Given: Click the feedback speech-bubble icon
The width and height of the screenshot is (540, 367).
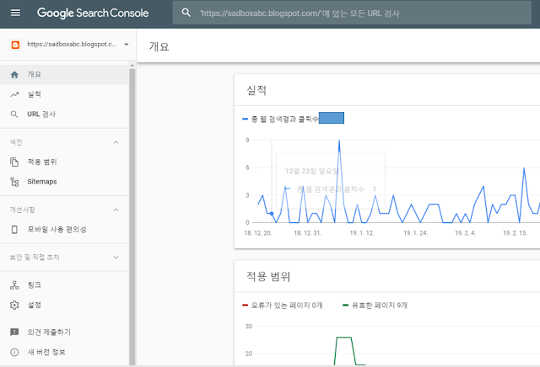Looking at the screenshot, I should point(14,332).
